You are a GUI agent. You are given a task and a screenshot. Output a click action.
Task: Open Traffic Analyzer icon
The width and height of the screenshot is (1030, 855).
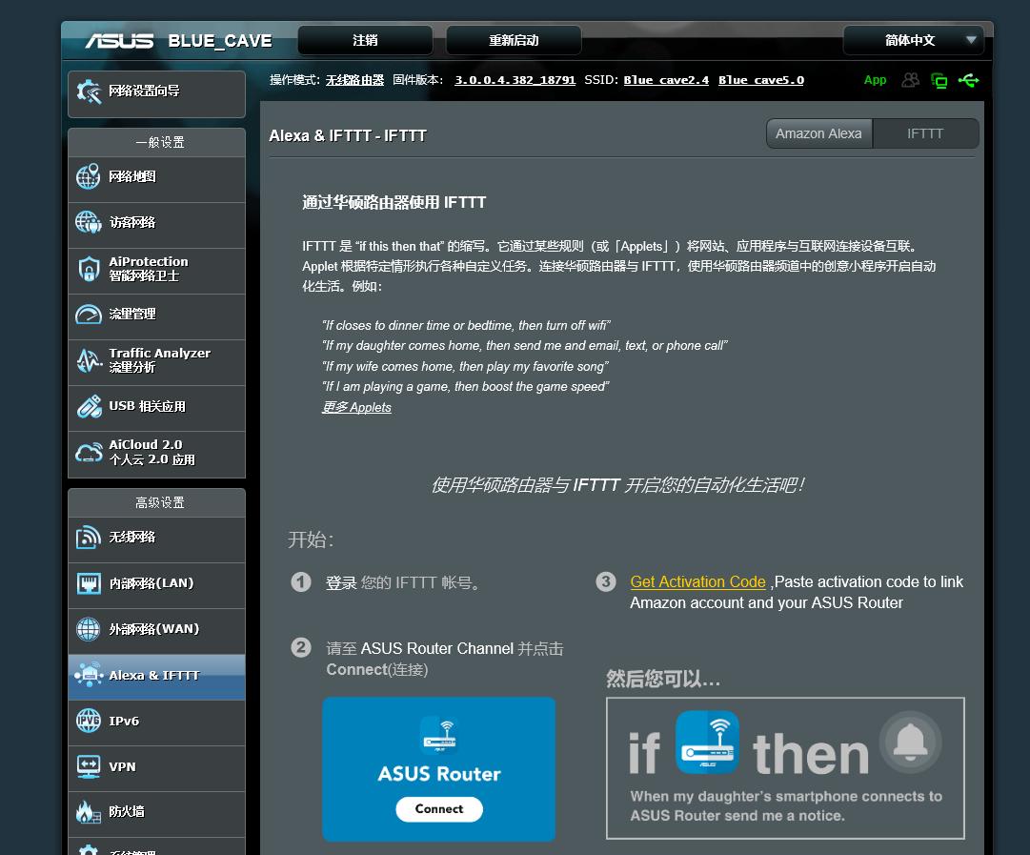(88, 360)
